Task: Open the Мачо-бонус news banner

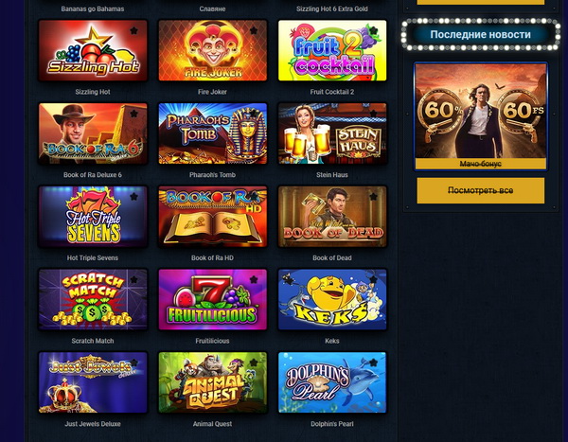Action: [x=480, y=115]
